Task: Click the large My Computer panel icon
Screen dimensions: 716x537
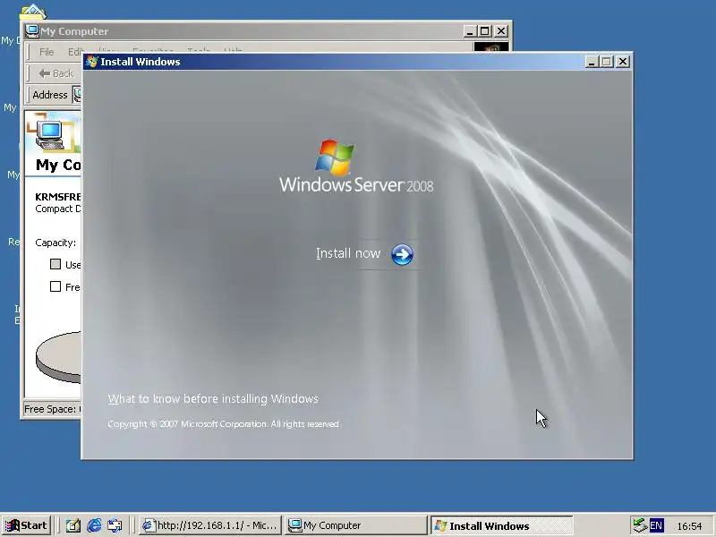Action: [x=49, y=136]
